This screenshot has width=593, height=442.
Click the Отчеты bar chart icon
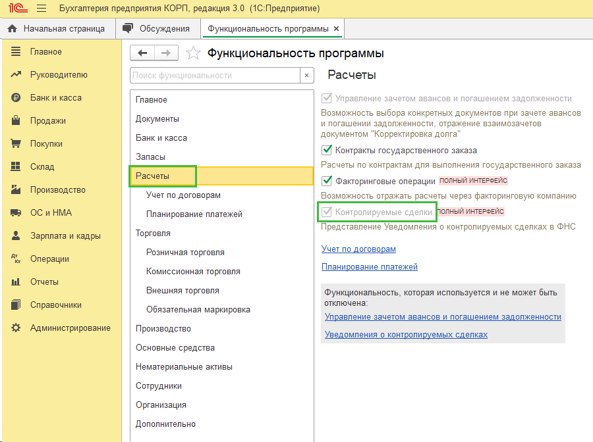tap(16, 282)
